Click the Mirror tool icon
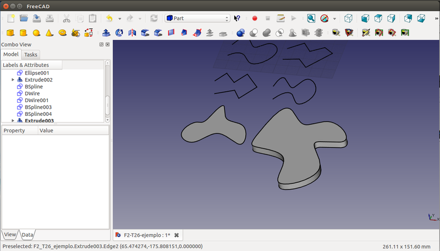The width and height of the screenshot is (440, 251). 132,33
